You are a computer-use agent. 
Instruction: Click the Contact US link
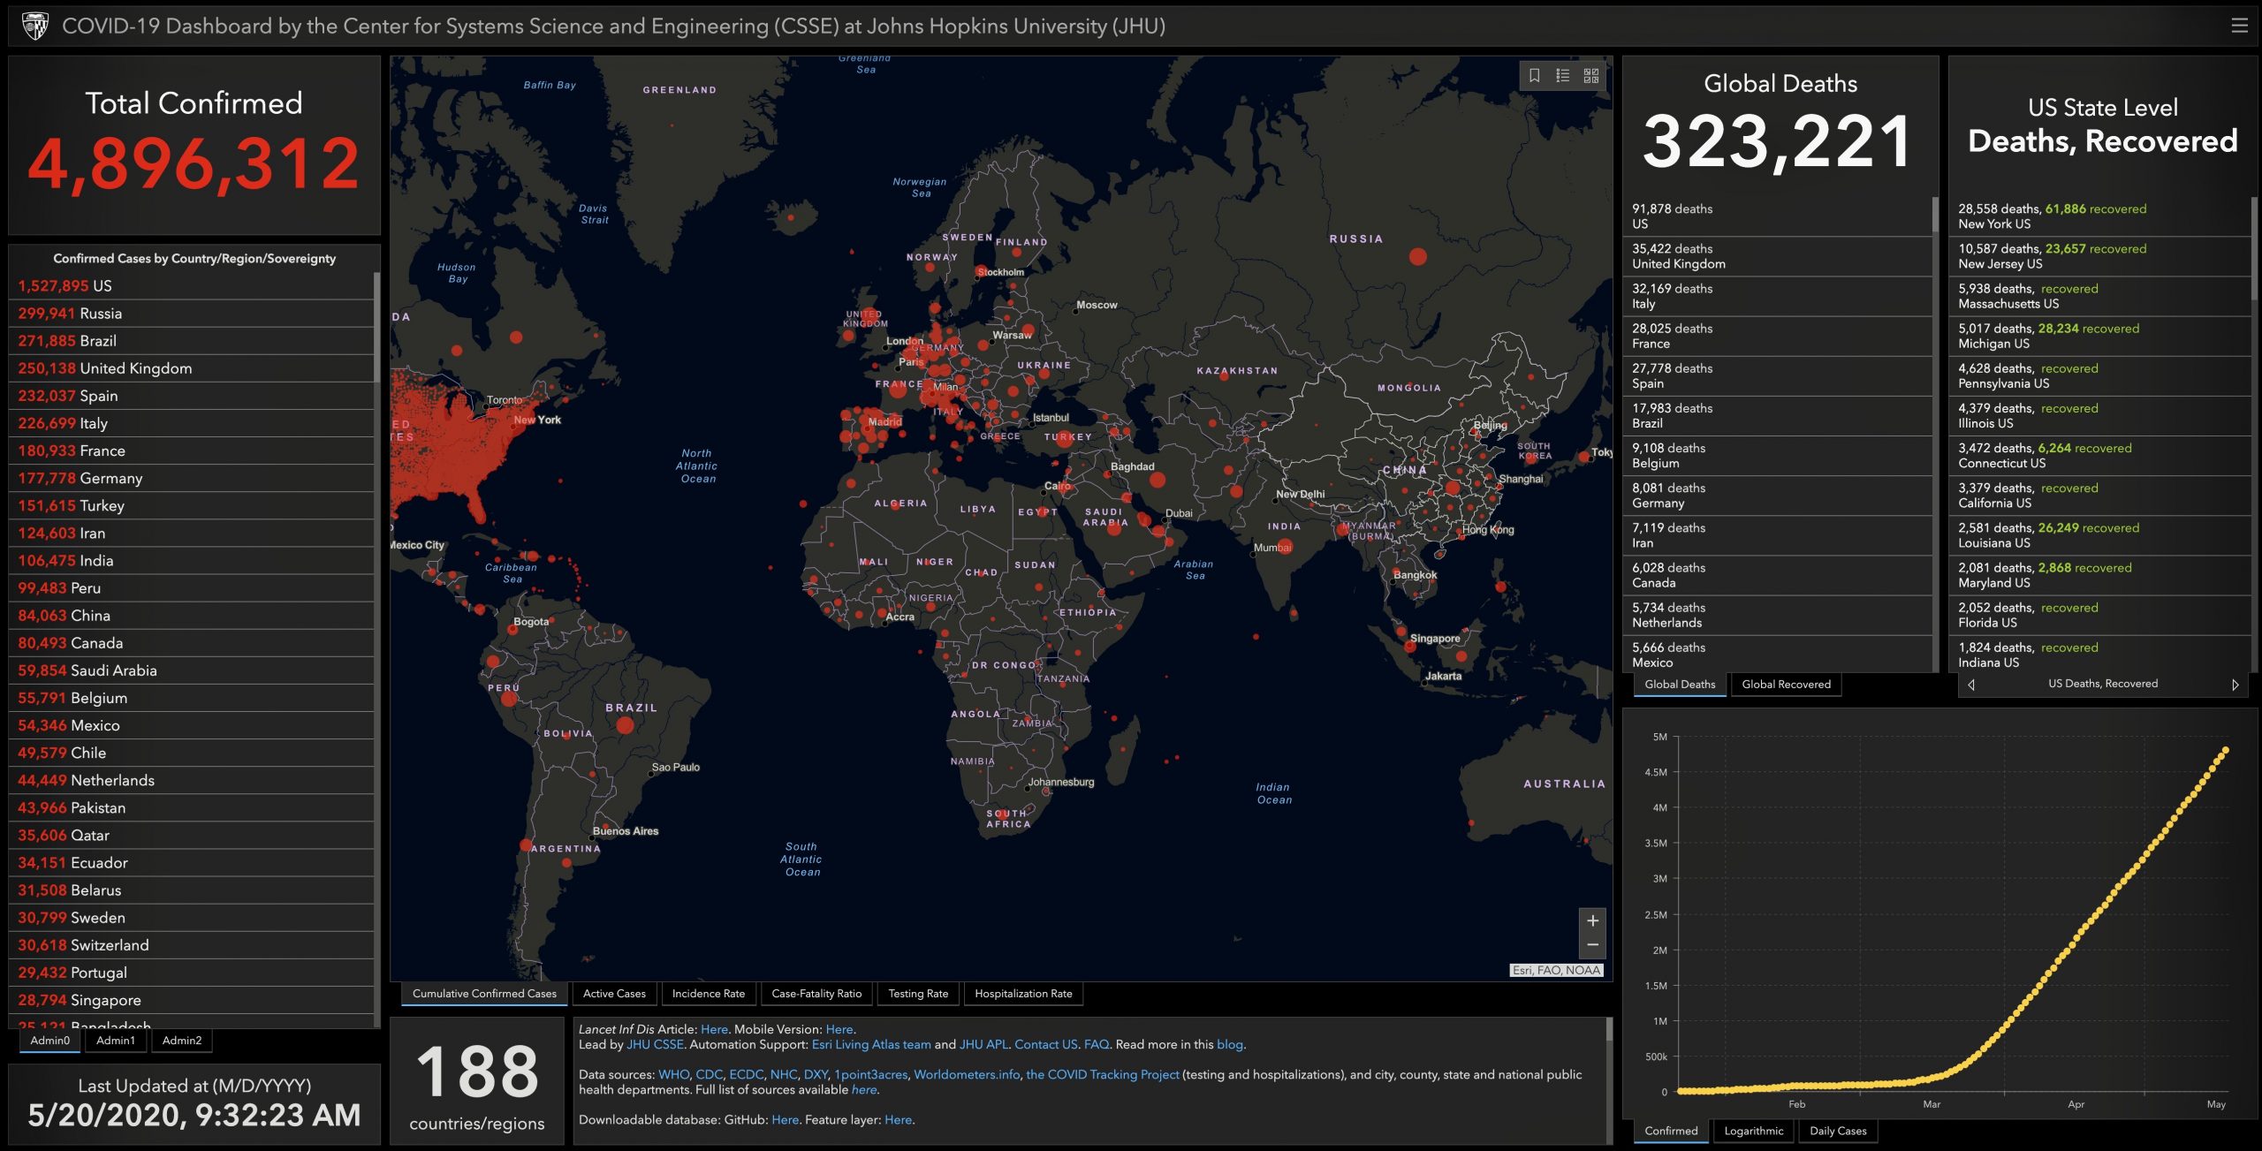pos(1045,1044)
